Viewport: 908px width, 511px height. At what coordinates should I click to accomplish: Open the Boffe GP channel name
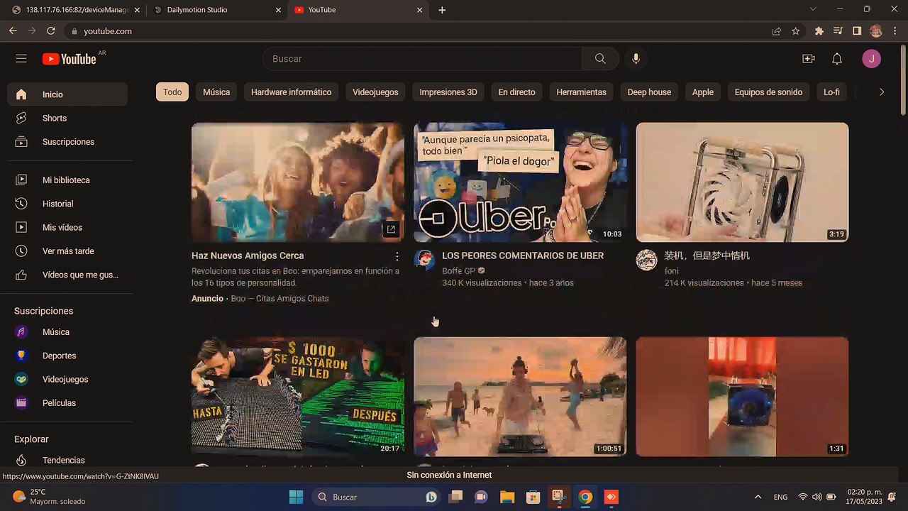click(x=458, y=271)
